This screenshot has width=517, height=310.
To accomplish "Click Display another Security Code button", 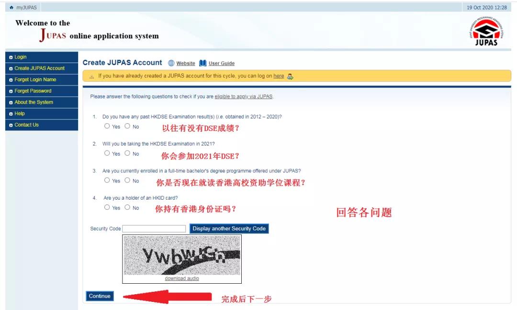I will coord(229,228).
